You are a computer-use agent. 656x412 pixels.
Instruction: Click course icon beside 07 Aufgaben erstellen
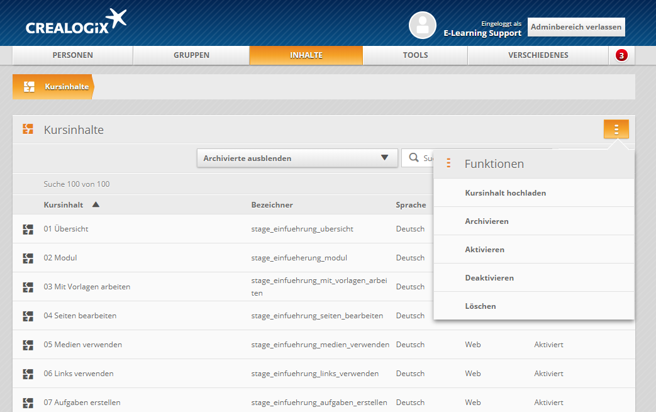pyautogui.click(x=28, y=403)
